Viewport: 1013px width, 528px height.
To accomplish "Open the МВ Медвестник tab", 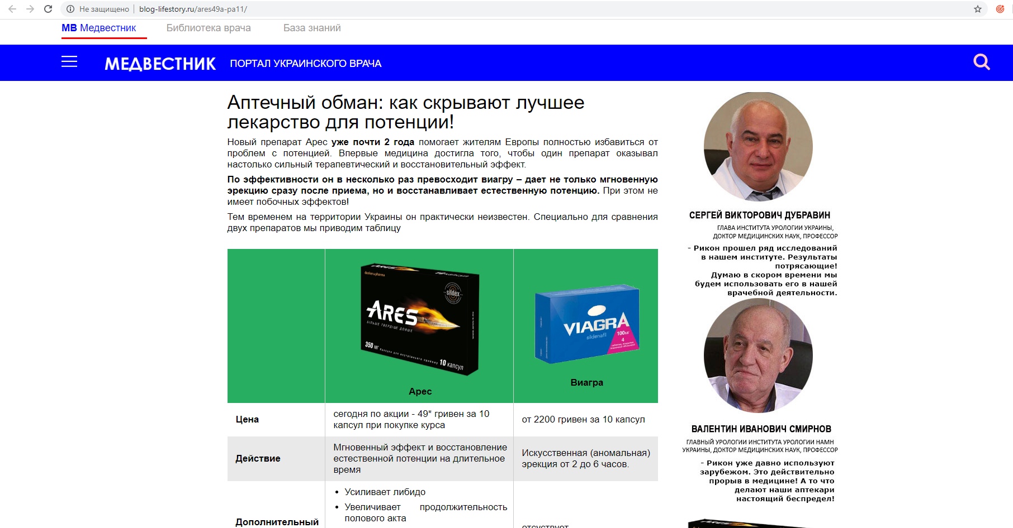I will pyautogui.click(x=99, y=28).
